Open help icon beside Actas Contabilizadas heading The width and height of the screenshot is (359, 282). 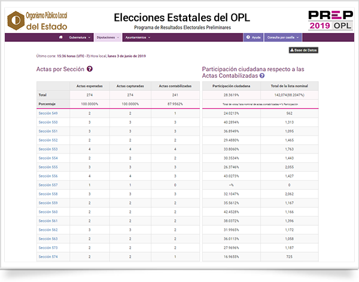pos(262,75)
